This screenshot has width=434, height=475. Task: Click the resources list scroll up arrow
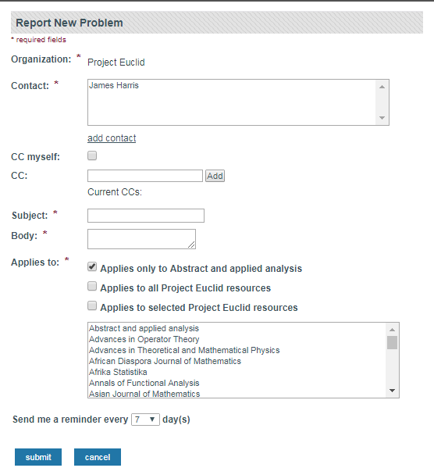(392, 330)
